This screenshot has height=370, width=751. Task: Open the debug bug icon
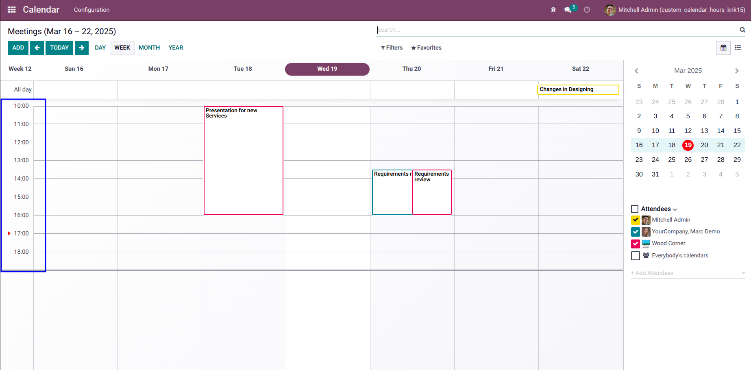pos(553,10)
